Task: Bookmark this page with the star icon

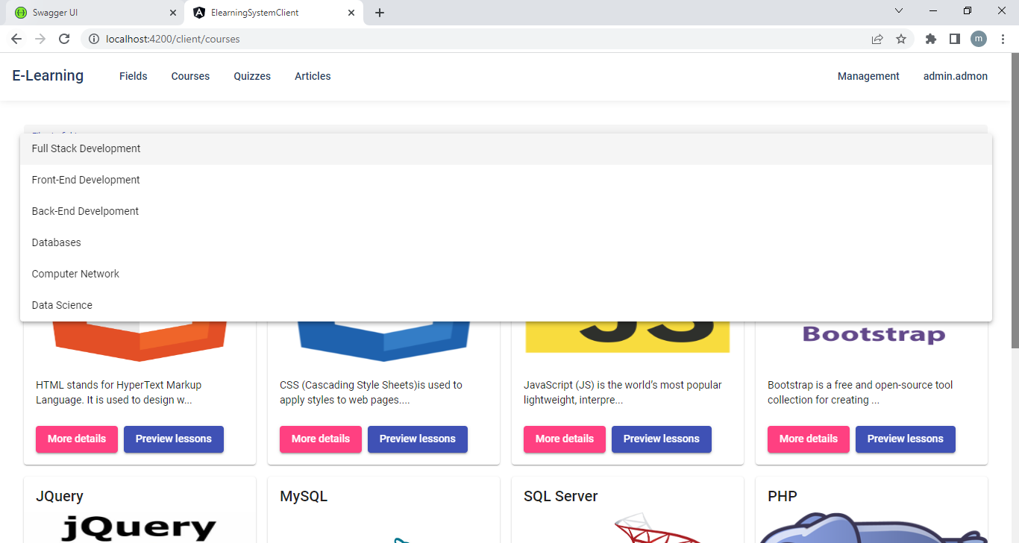Action: point(901,39)
